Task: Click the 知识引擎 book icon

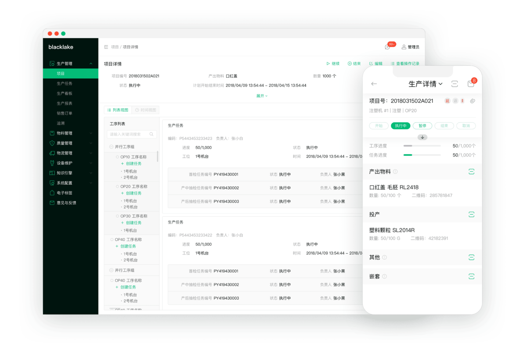Action: [x=52, y=173]
